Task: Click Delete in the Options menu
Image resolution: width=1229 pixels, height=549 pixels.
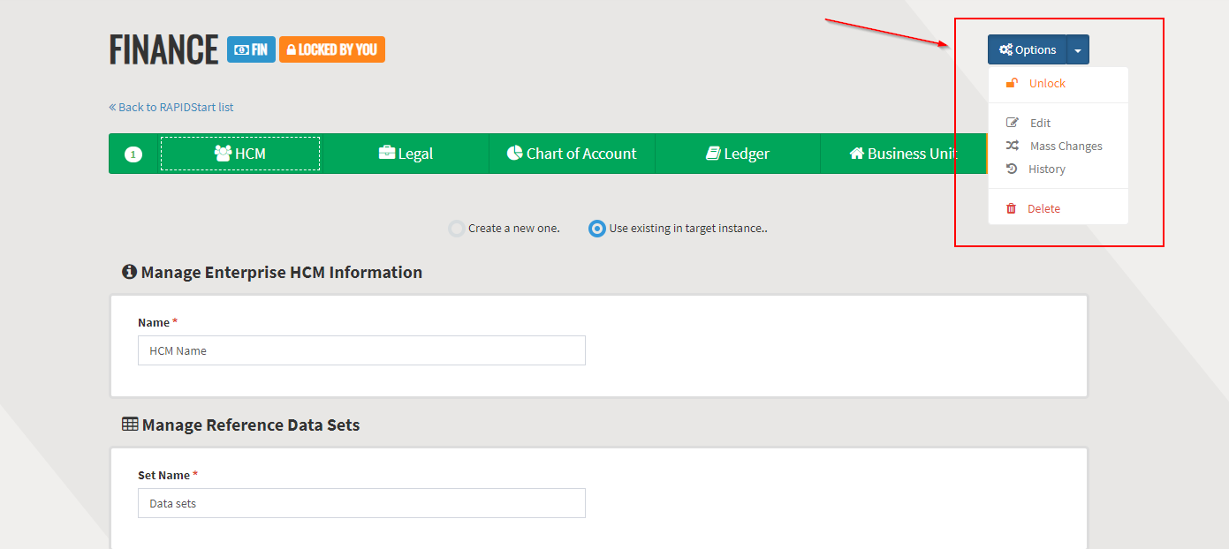Action: point(1043,209)
